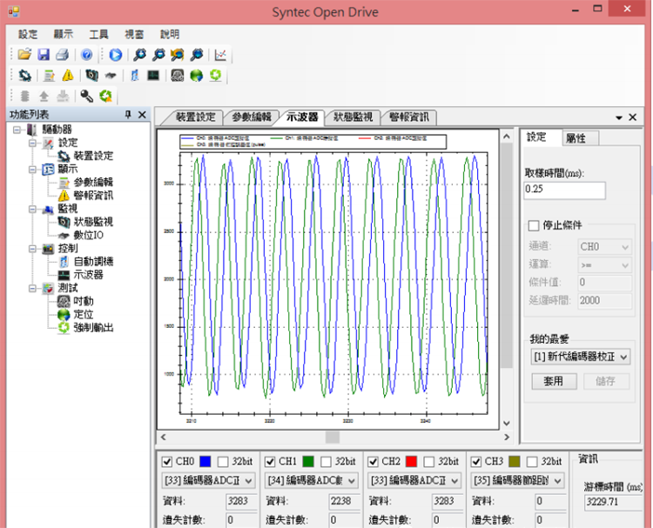Enable 32bit for CH3
Viewport: 653px width, 528px height.
(532, 461)
